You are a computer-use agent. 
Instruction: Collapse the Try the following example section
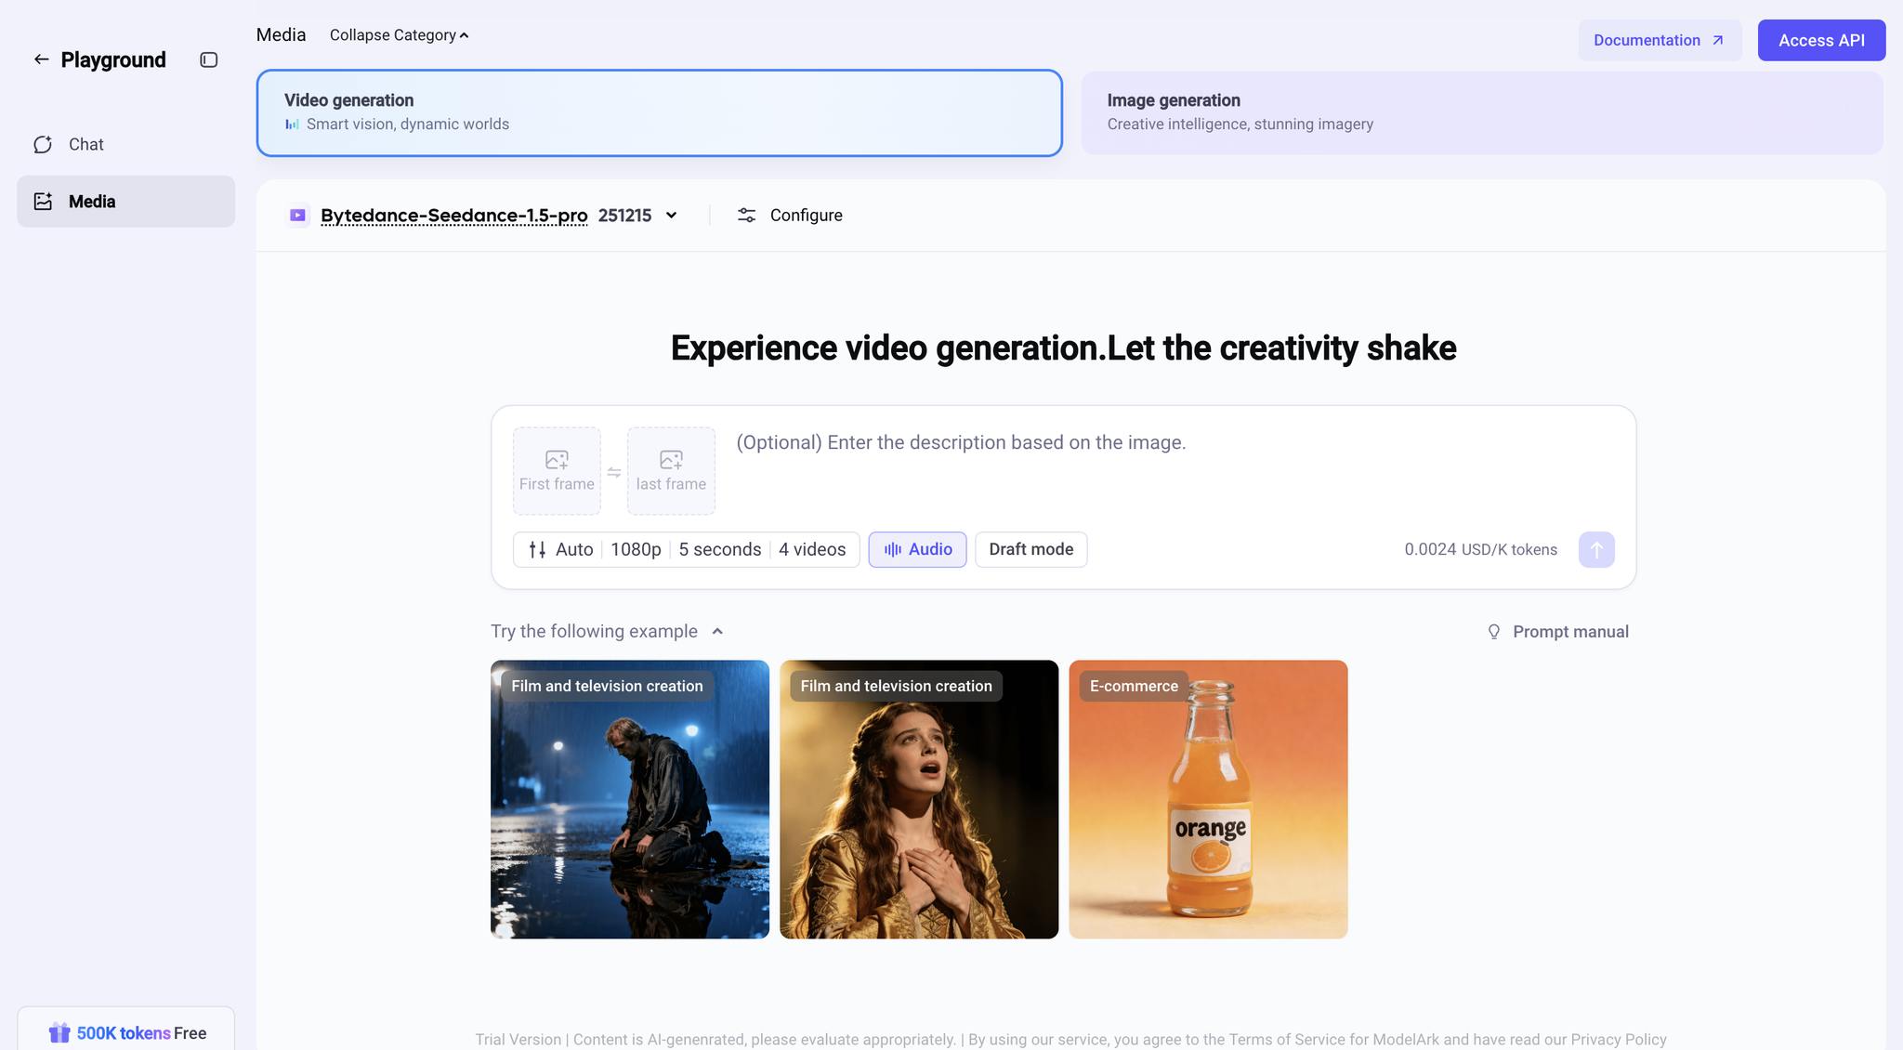pyautogui.click(x=716, y=631)
